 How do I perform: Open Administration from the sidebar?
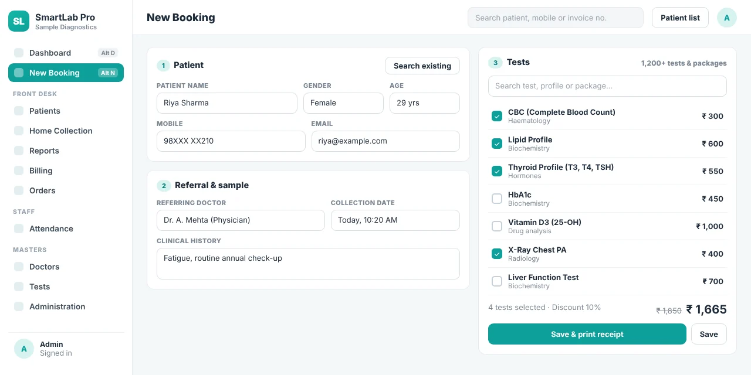click(x=66, y=306)
